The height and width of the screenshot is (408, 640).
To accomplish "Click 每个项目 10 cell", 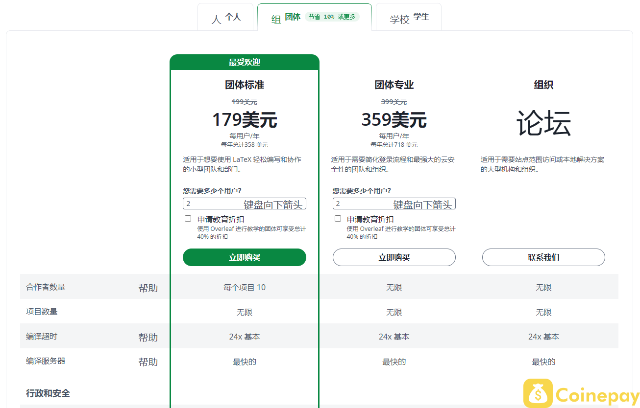I will [245, 287].
